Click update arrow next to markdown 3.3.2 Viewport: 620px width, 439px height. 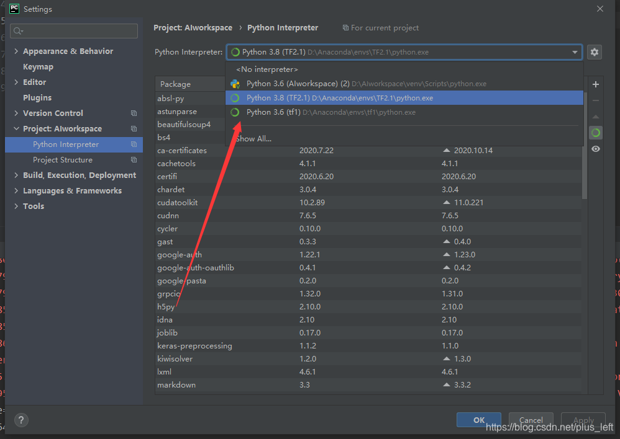coord(447,385)
